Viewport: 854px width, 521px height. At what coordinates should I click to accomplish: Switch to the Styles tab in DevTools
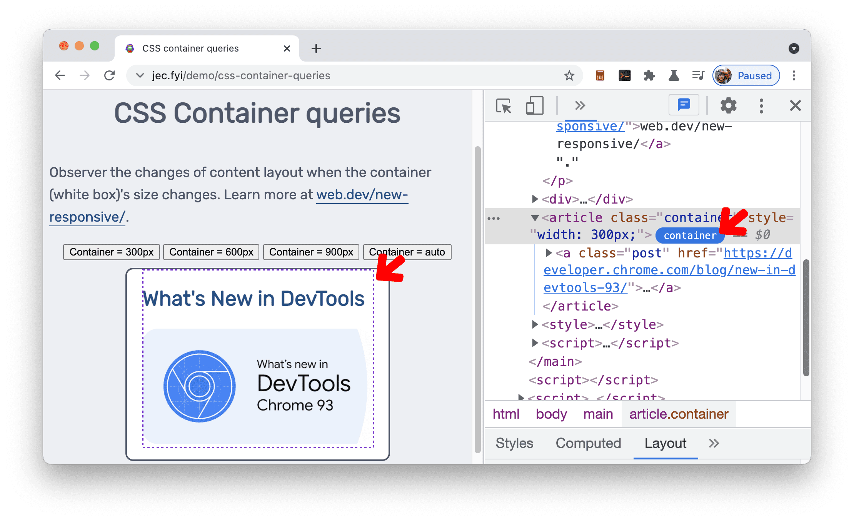click(514, 442)
